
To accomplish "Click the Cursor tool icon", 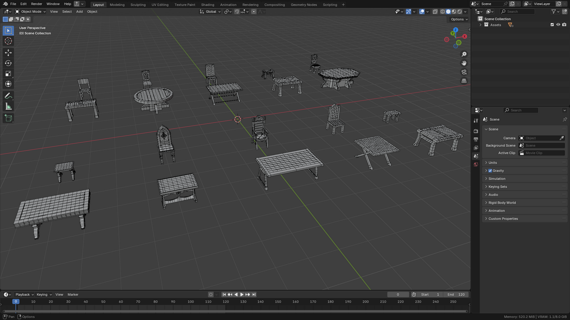I will tap(8, 41).
